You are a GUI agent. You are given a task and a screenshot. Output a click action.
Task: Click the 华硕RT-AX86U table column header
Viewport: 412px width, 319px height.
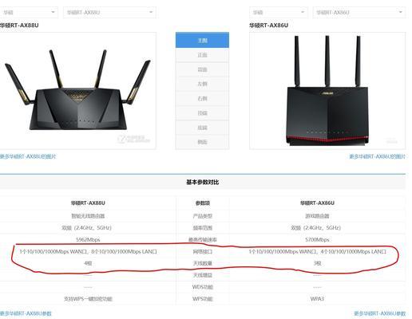pyautogui.click(x=317, y=203)
